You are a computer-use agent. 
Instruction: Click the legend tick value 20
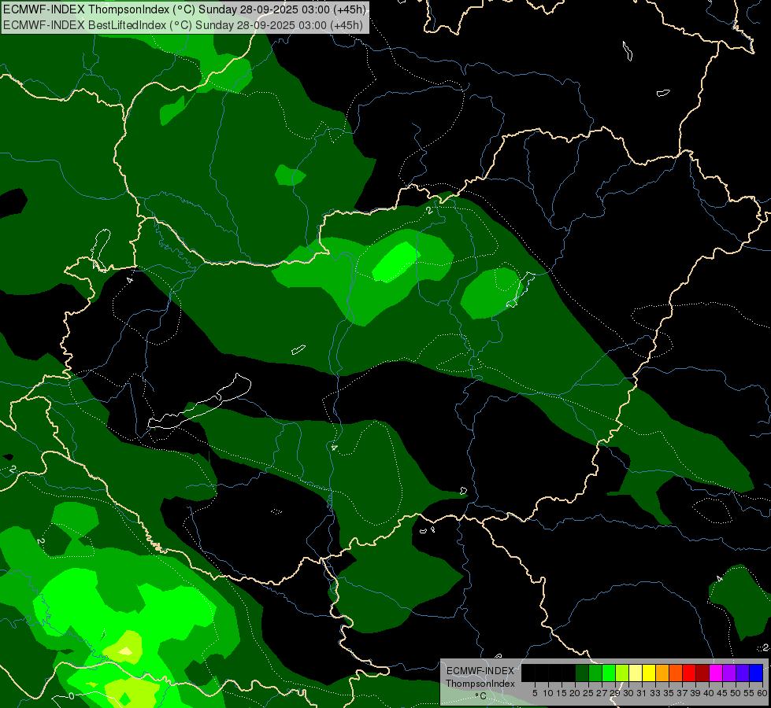[x=575, y=693]
